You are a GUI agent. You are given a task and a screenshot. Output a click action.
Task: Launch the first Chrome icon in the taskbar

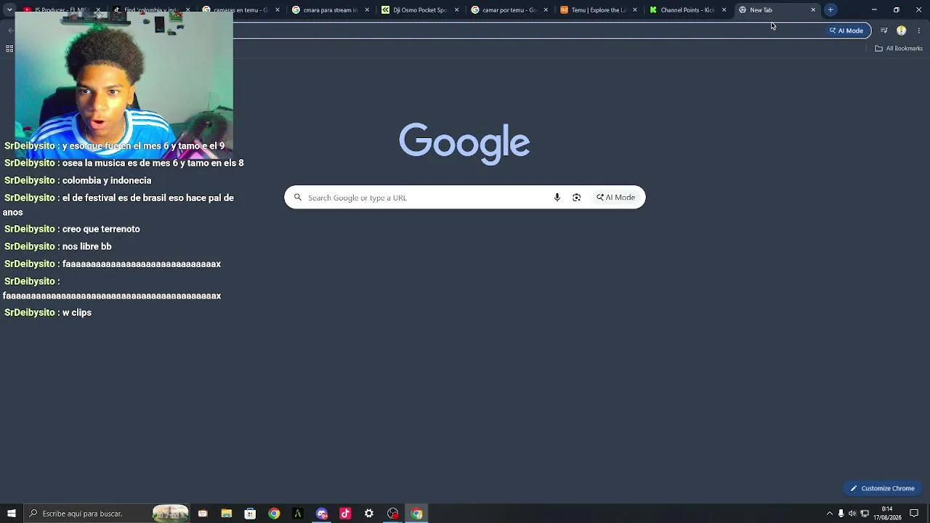tap(274, 514)
